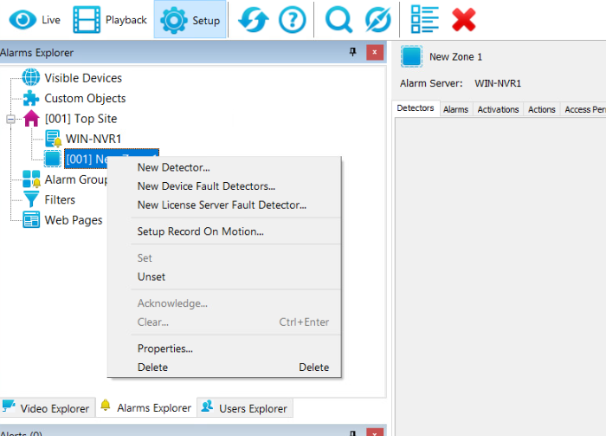
Task: Select Filters tree node
Action: click(60, 199)
